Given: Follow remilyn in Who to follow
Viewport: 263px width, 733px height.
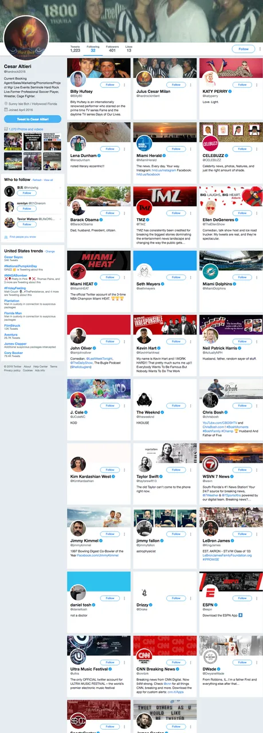Looking at the screenshot, I should pos(26,209).
